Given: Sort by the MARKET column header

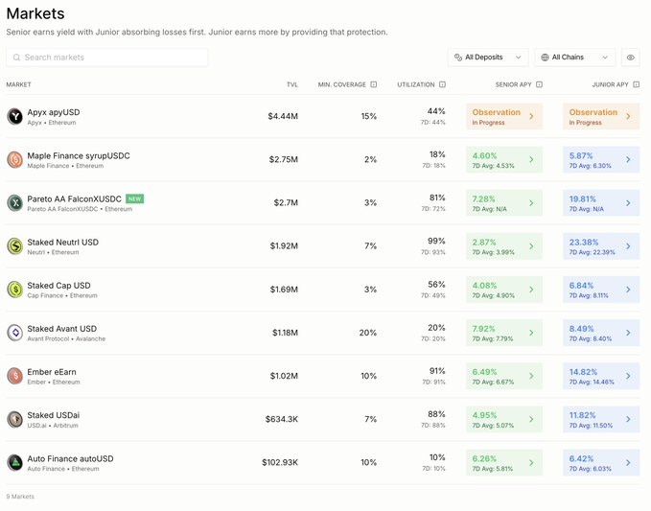Looking at the screenshot, I should (x=18, y=84).
